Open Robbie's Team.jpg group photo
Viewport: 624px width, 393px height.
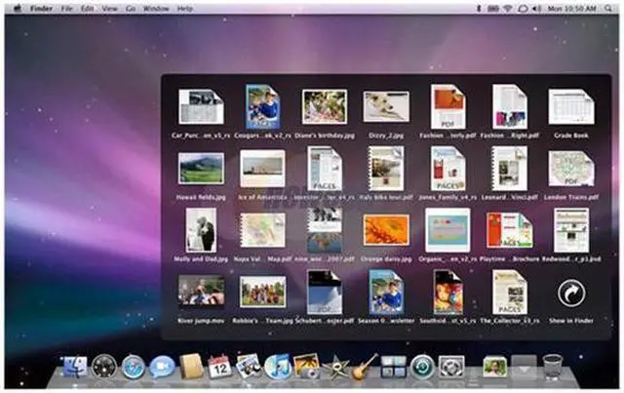click(x=262, y=292)
